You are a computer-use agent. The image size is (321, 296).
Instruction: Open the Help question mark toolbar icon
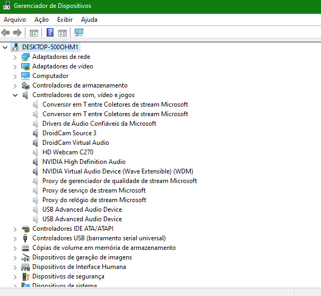coord(50,32)
